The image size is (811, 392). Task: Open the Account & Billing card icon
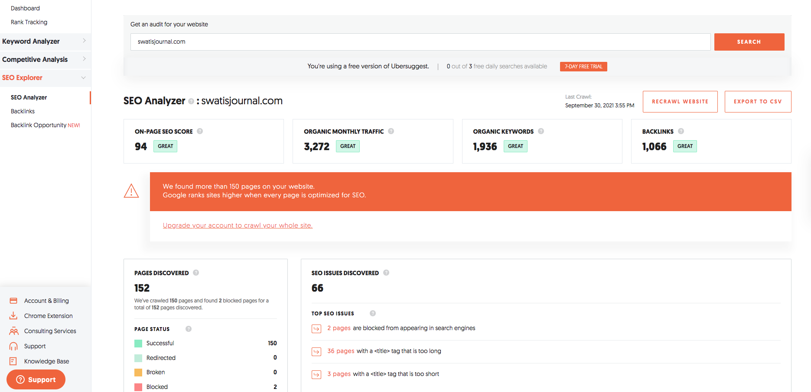[x=13, y=301]
